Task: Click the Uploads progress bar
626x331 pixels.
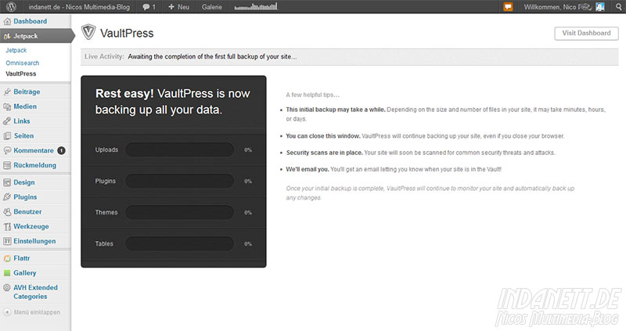Action: (x=180, y=149)
